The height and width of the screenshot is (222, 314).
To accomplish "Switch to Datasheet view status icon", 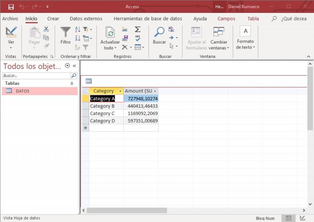I will pyautogui.click(x=288, y=218).
